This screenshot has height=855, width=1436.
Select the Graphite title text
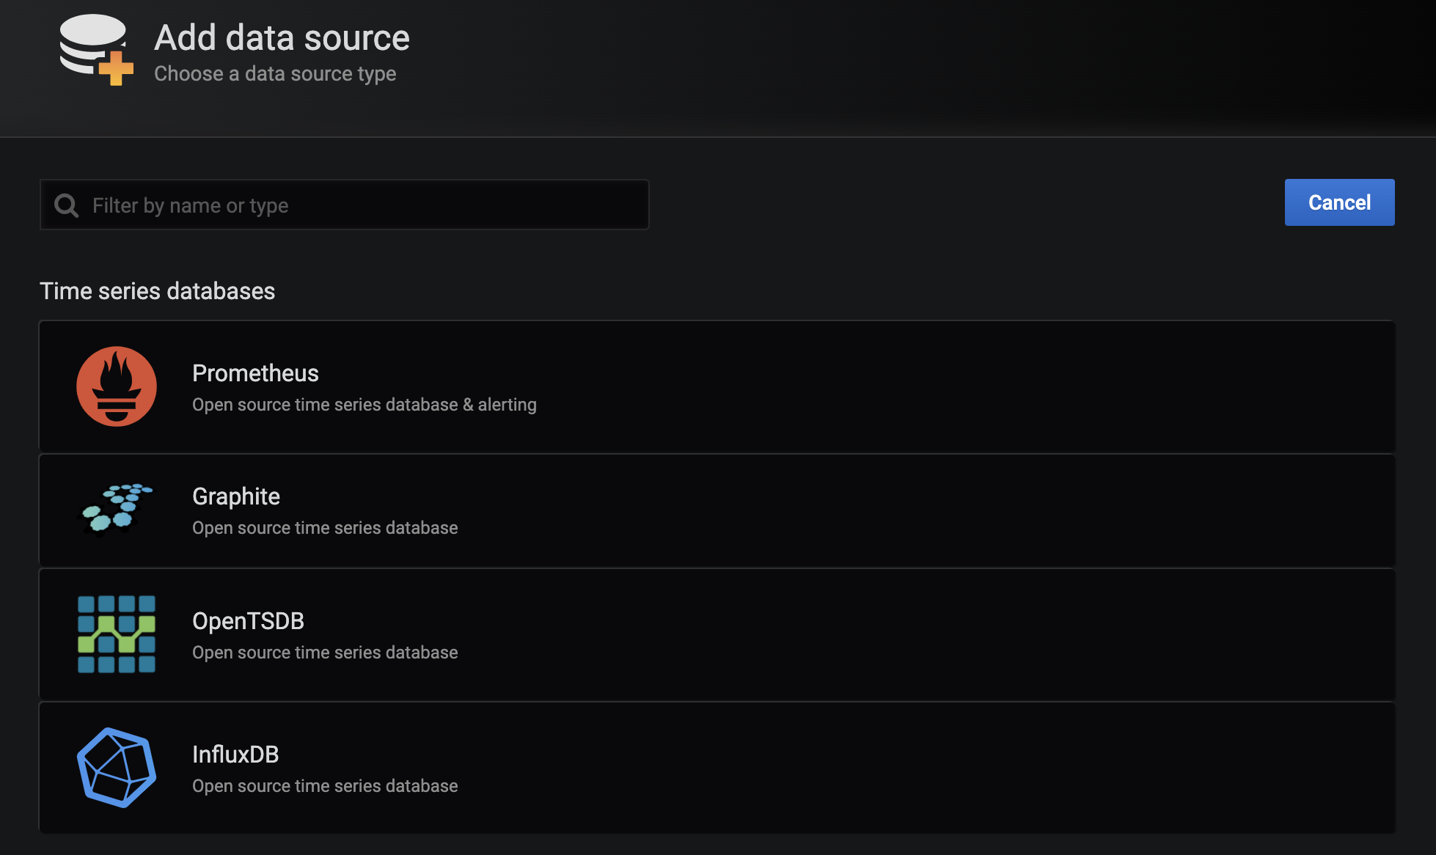[x=236, y=496]
